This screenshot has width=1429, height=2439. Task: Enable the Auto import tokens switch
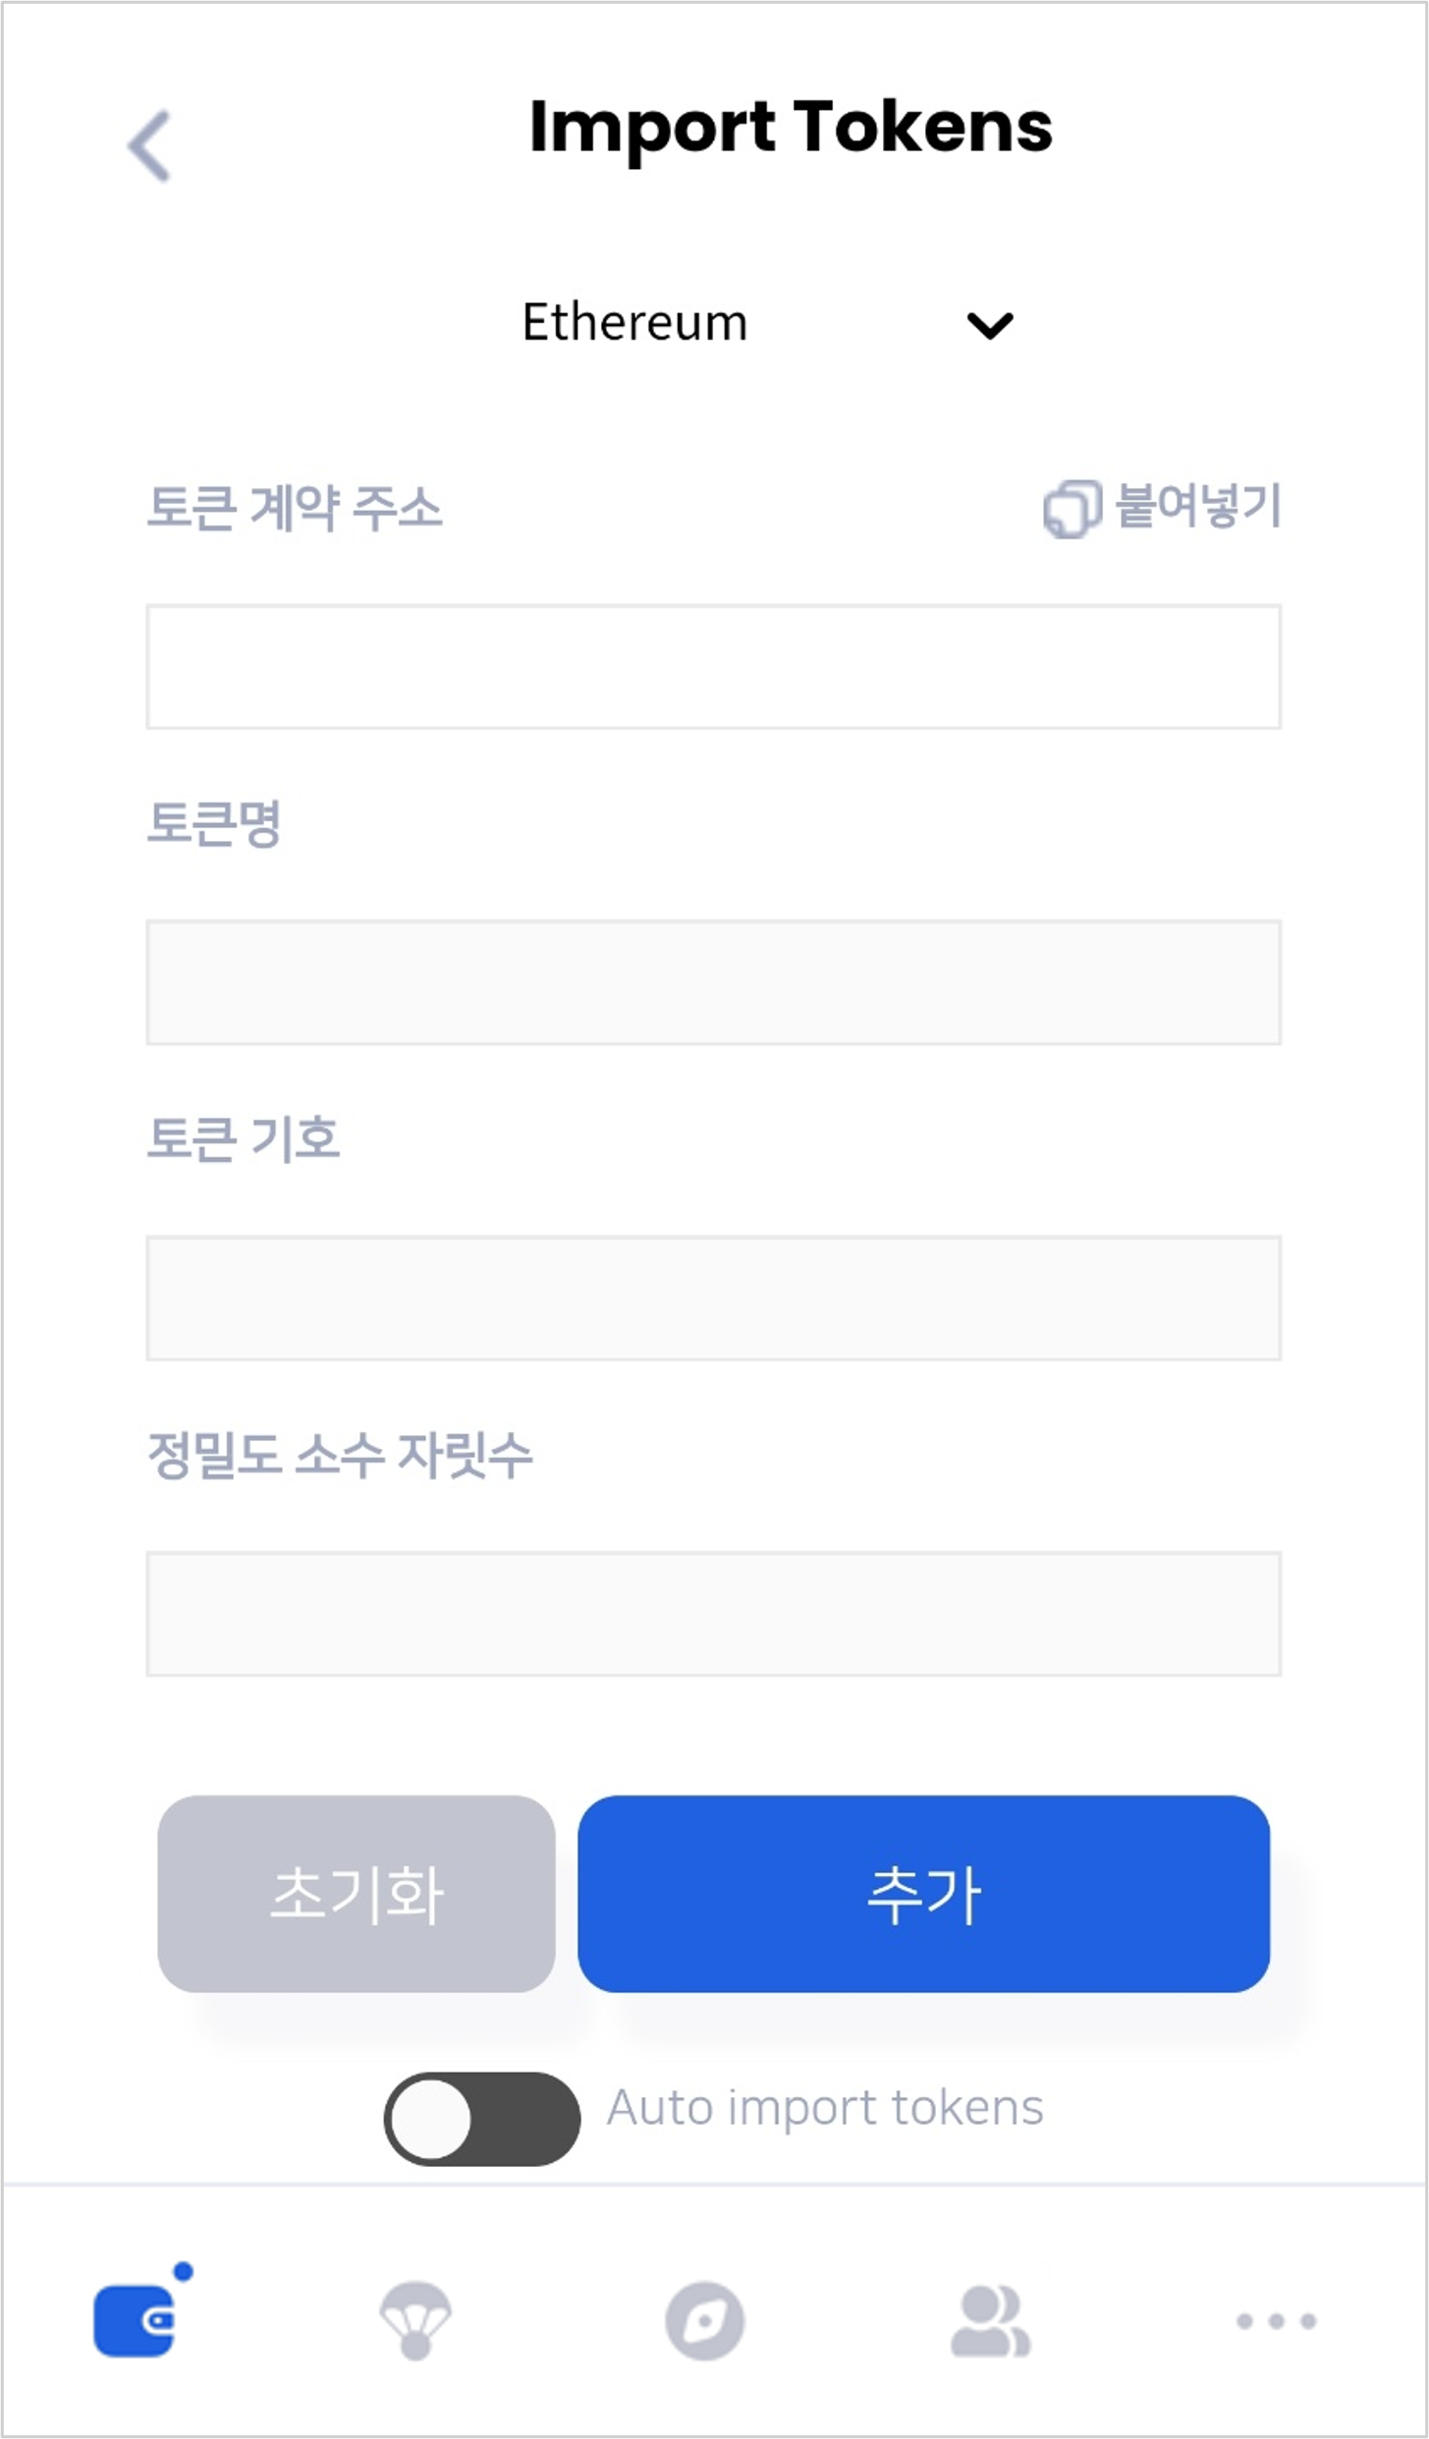481,2119
